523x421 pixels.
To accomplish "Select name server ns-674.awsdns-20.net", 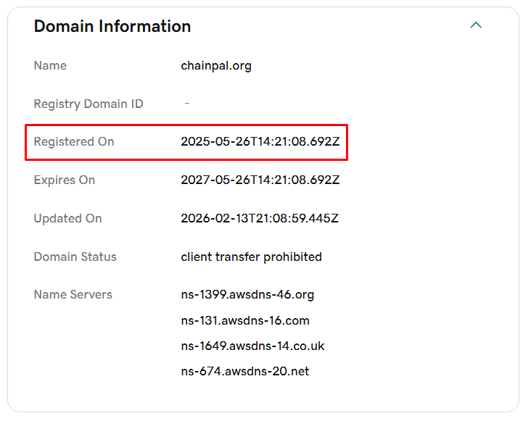I will [x=245, y=371].
